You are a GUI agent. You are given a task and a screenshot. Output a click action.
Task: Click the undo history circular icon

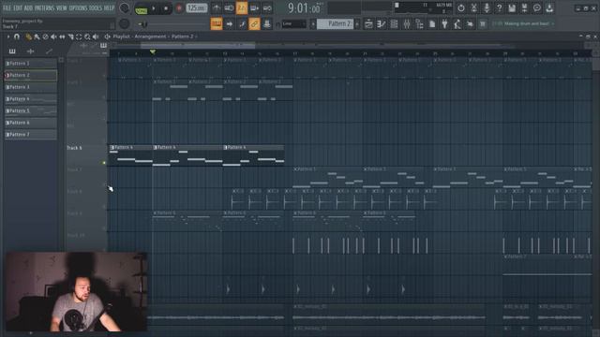click(461, 8)
